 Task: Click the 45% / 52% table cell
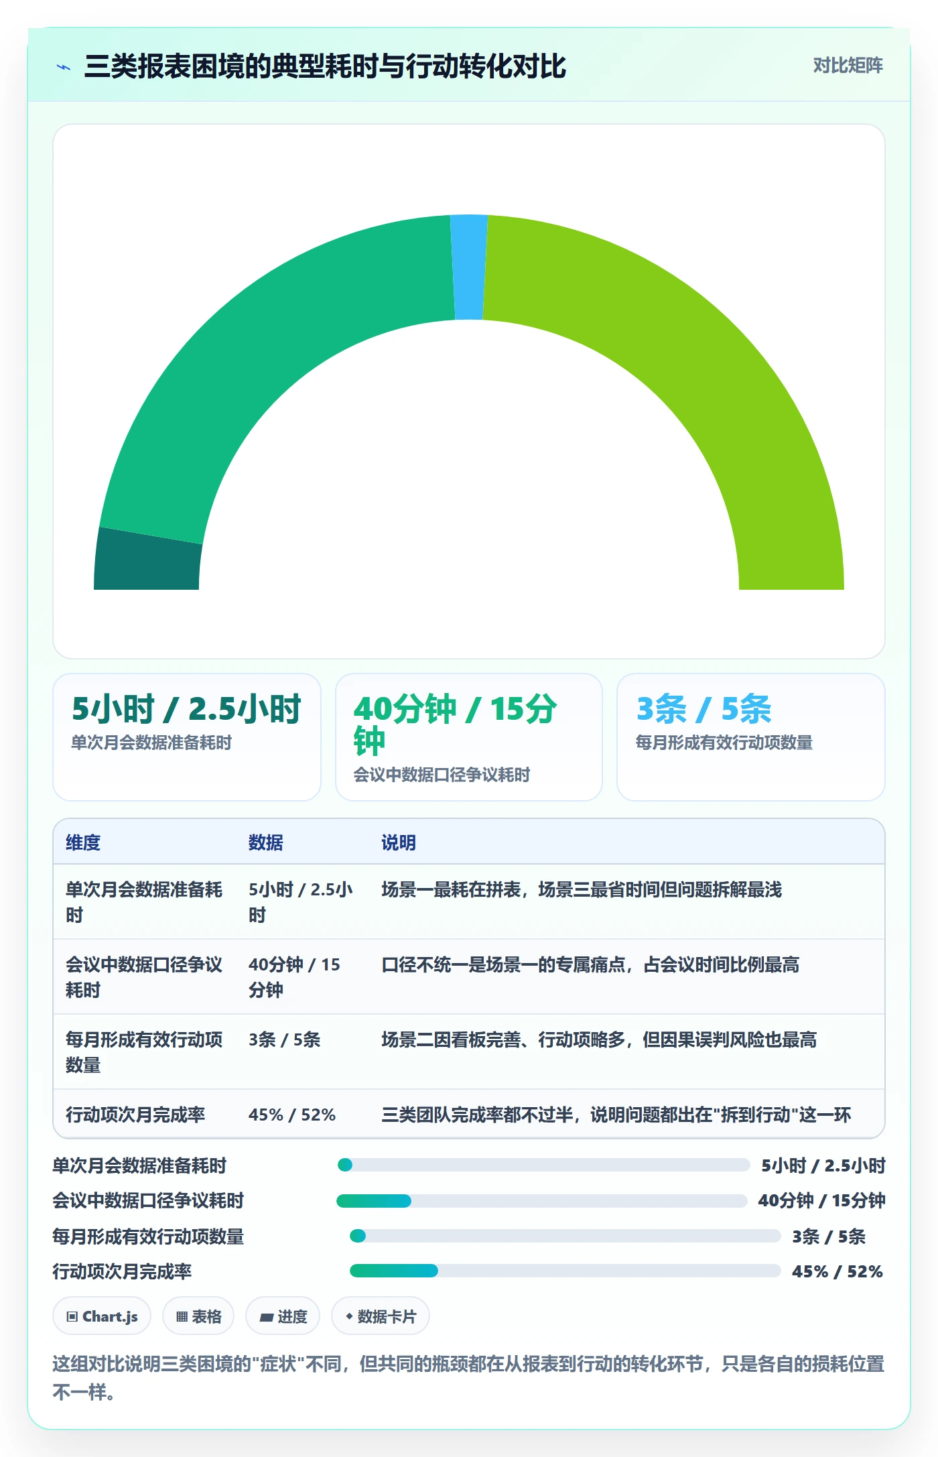pyautogui.click(x=292, y=1115)
